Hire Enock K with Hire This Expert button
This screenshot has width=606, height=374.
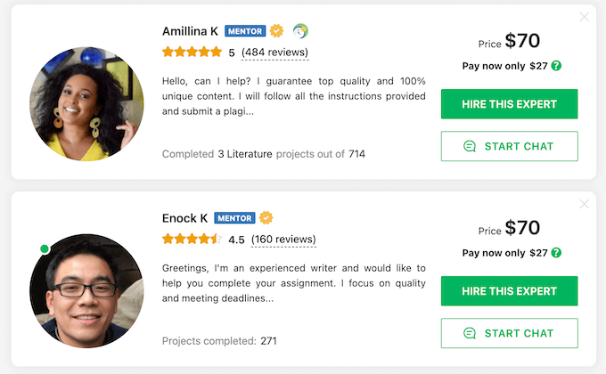[x=509, y=291]
